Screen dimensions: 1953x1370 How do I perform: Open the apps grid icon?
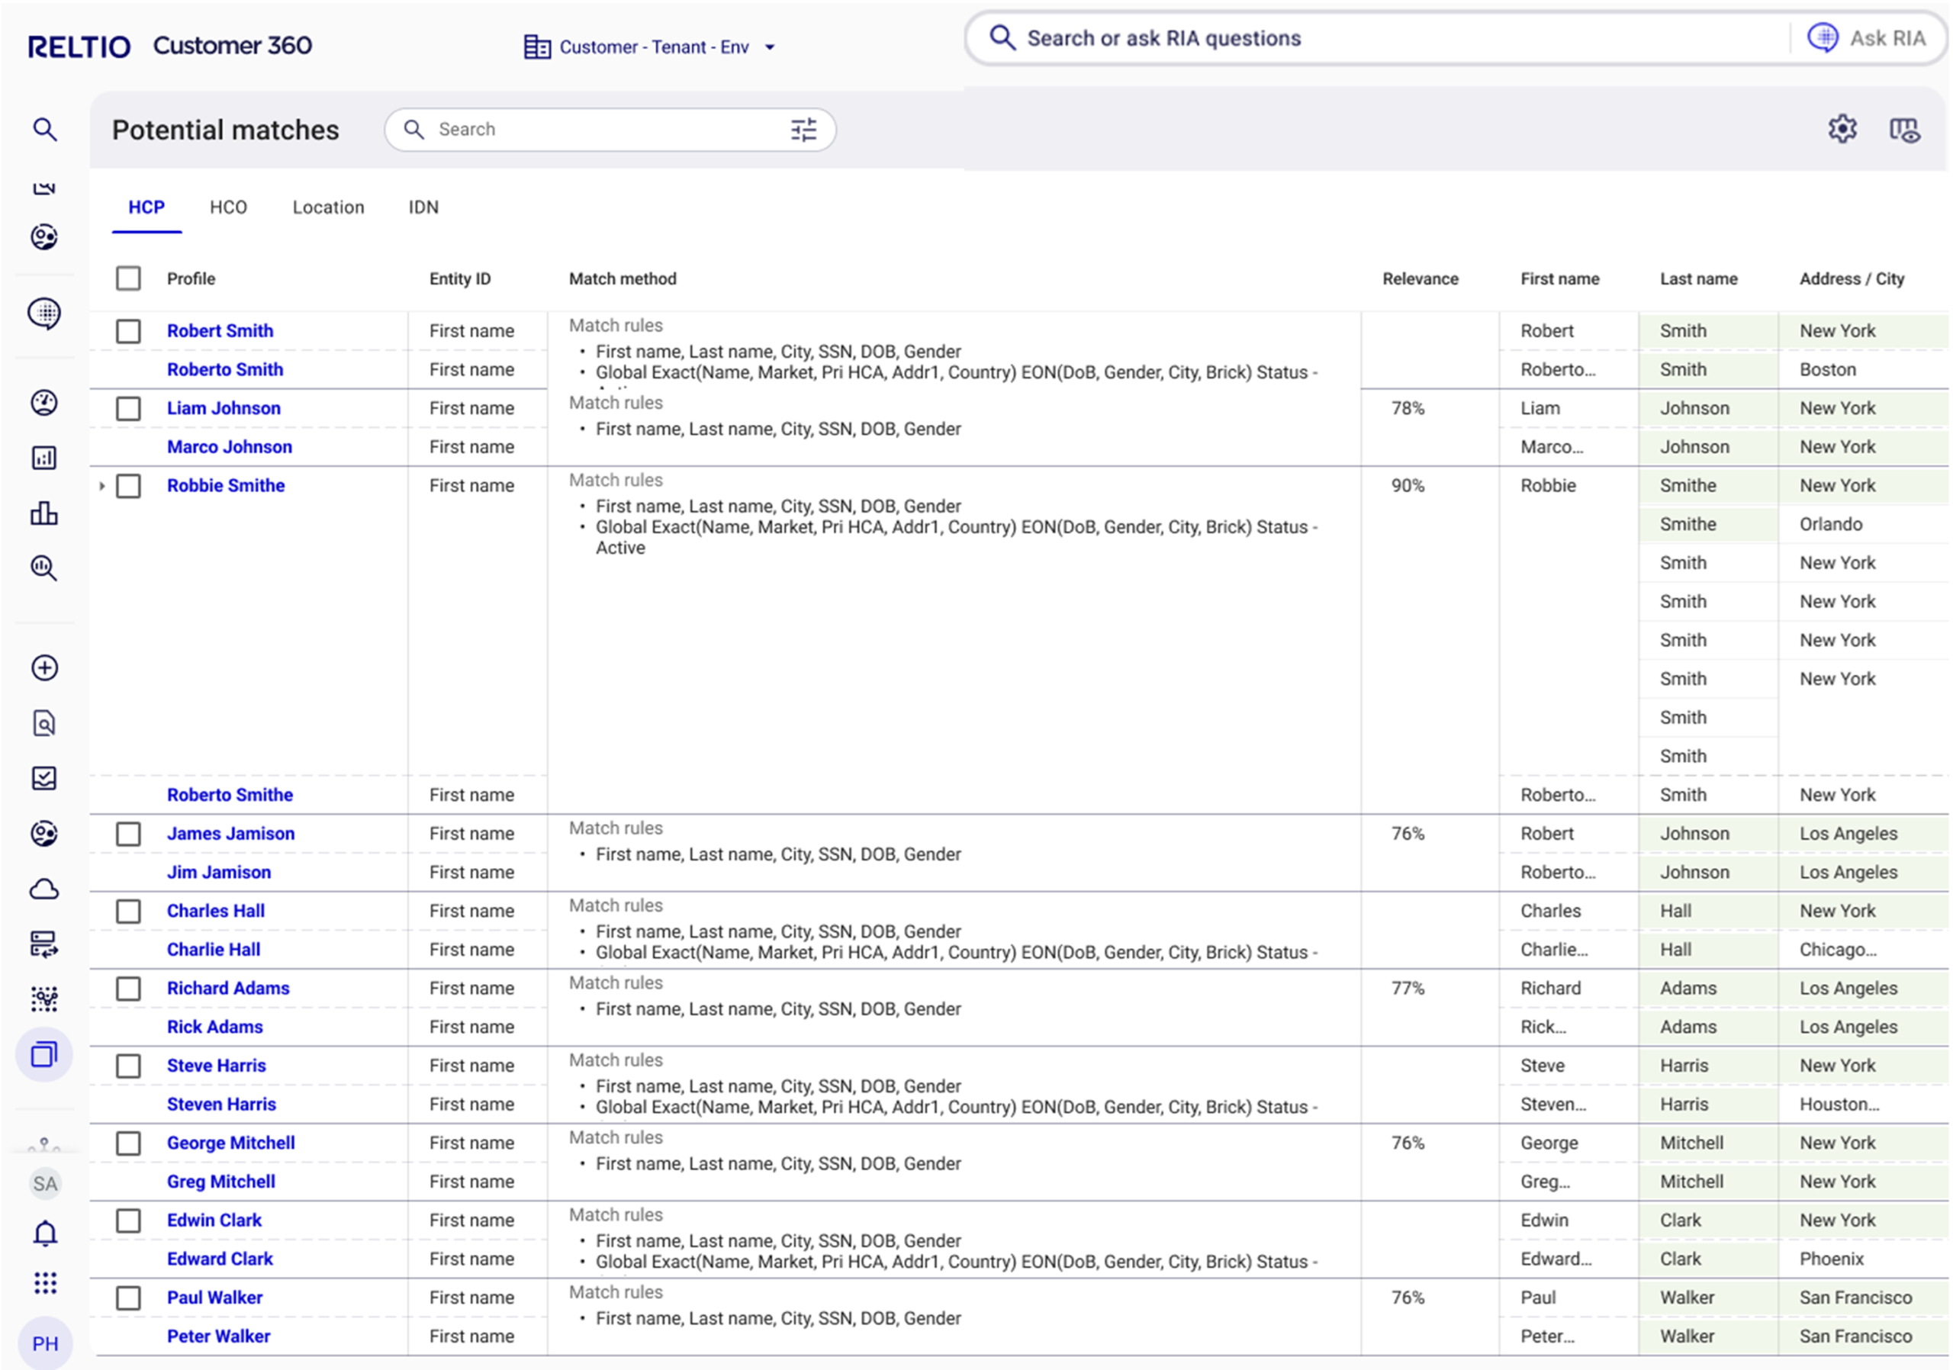coord(45,1282)
